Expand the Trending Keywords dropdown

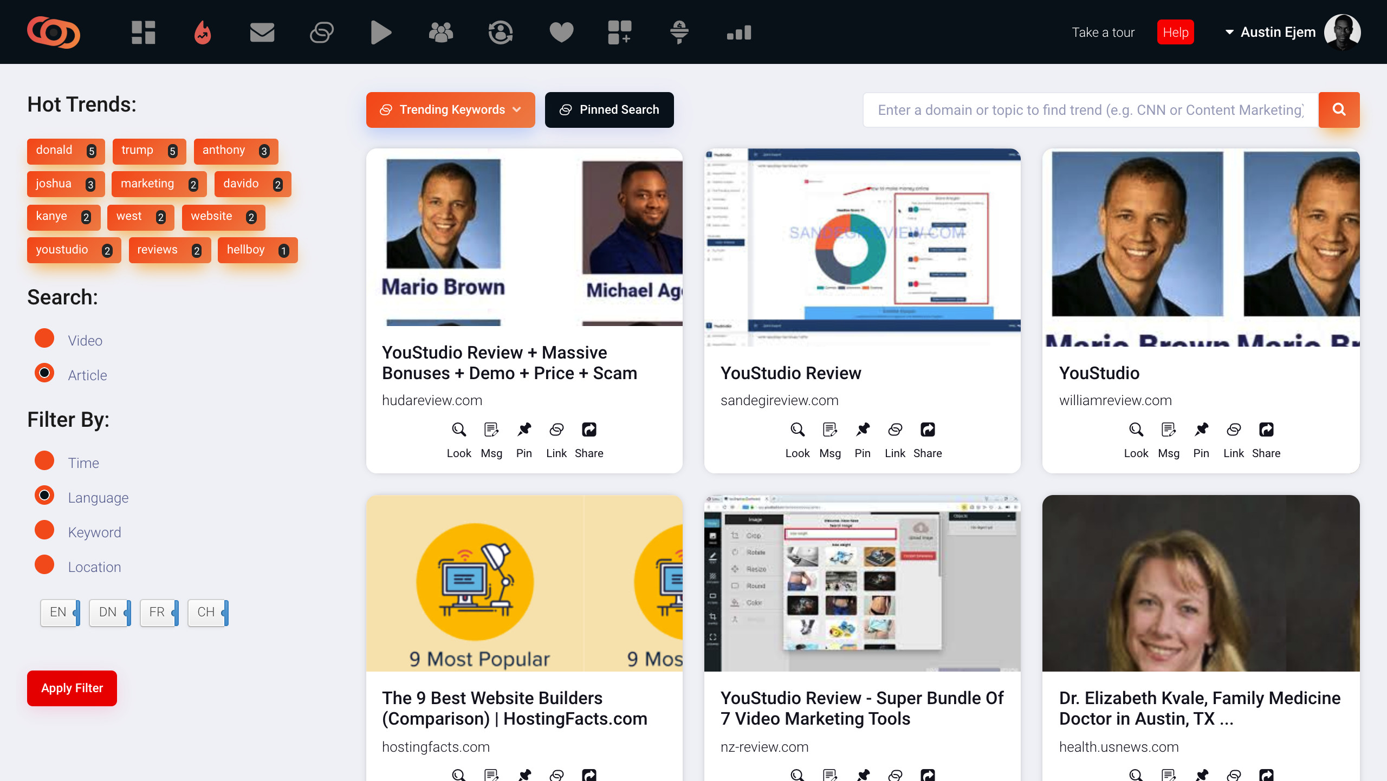(x=451, y=110)
